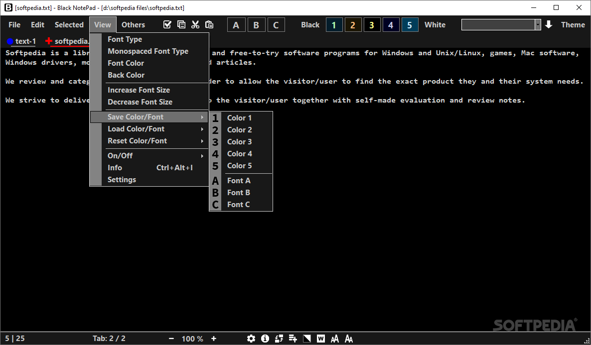Switch to the text-1 tab
The width and height of the screenshot is (591, 345).
coord(21,41)
